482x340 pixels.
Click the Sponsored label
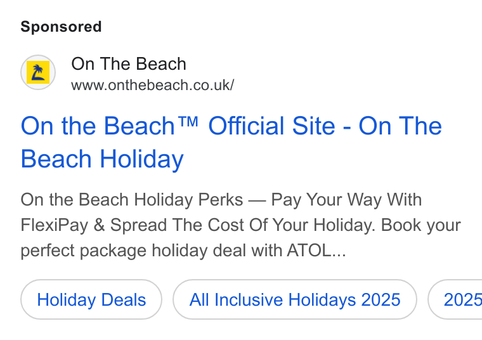pyautogui.click(x=61, y=27)
